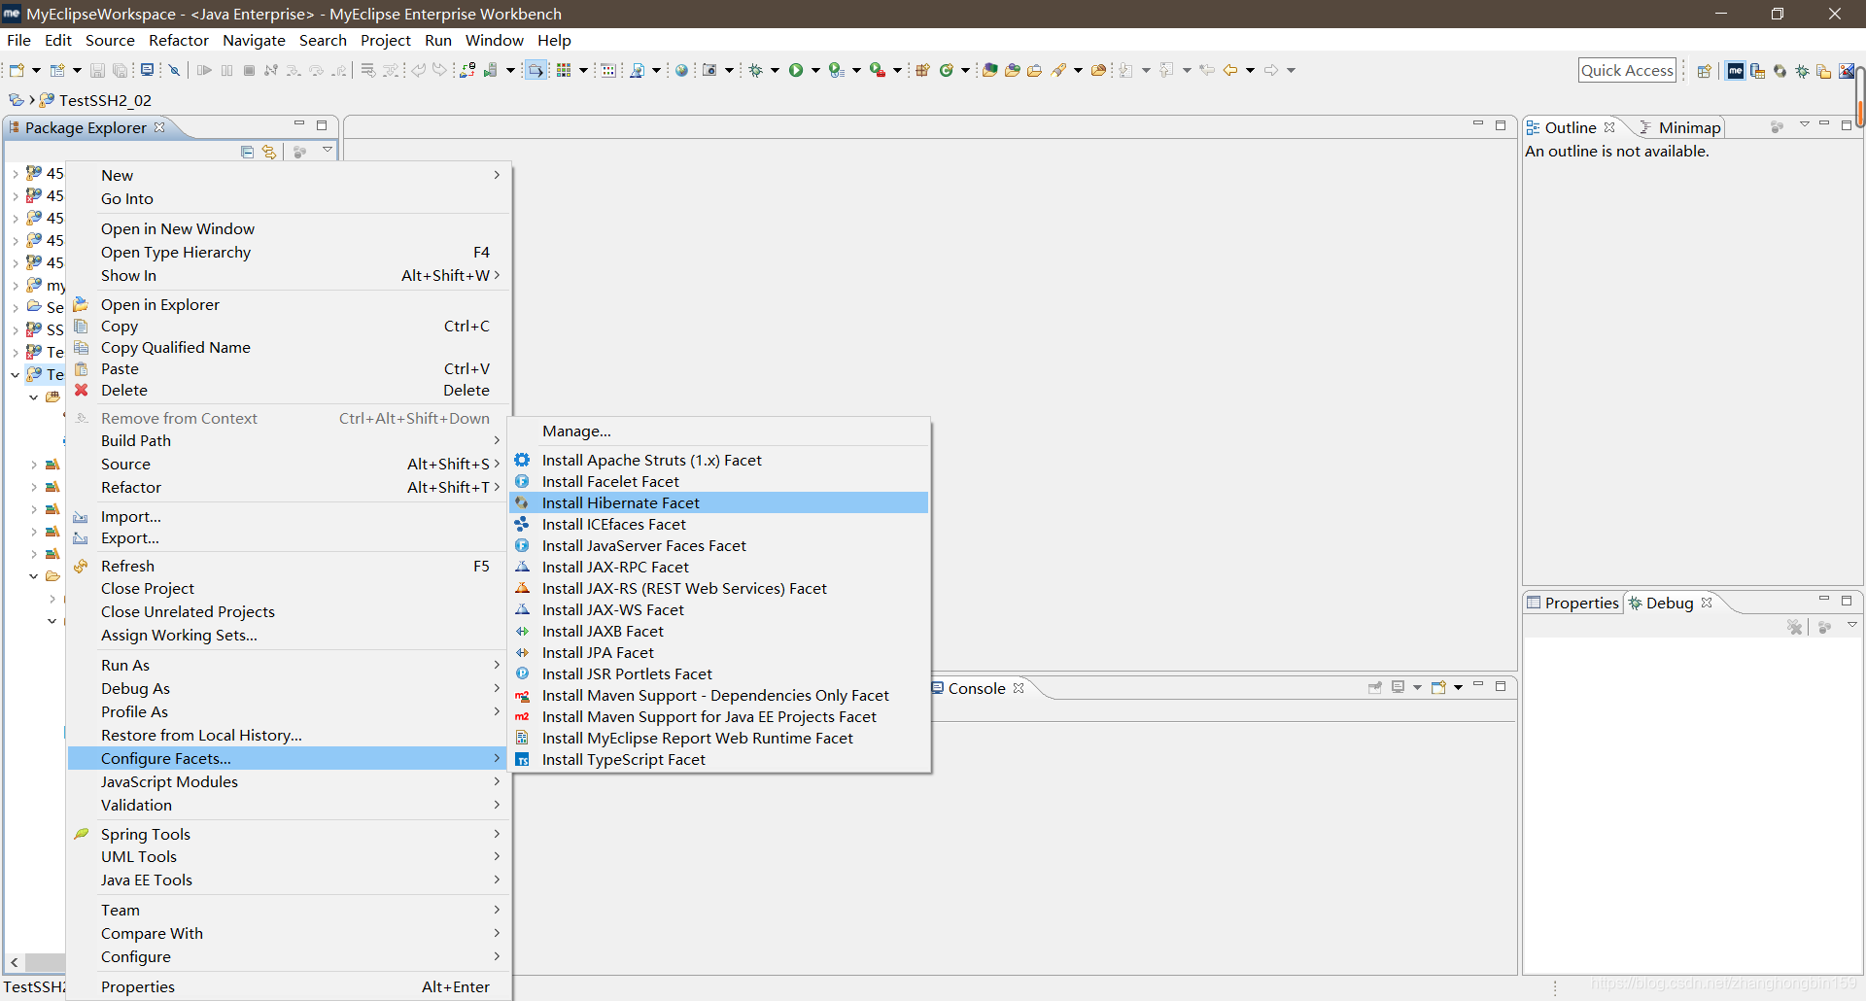The height and width of the screenshot is (1001, 1866).
Task: Click the Open Perspective icon
Action: pos(1704,71)
